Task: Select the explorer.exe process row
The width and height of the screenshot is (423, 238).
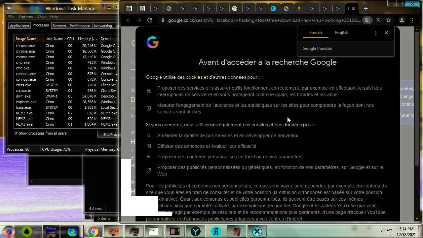Action: 66,102
